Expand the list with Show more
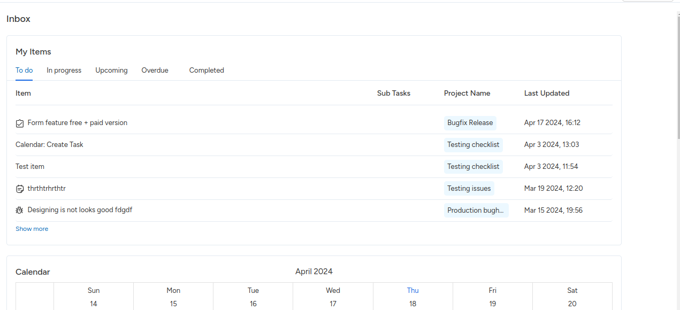Screen dimensions: 680x310 [x=32, y=229]
